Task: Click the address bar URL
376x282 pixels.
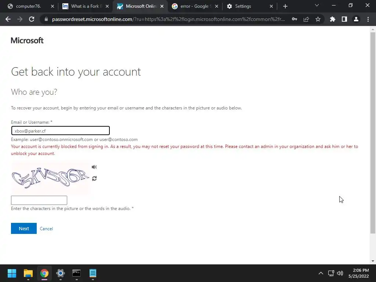Action: click(168, 19)
